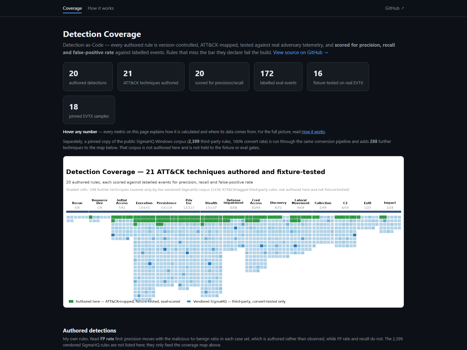The width and height of the screenshot is (467, 350).
Task: Click the Initial Access column header
Action: click(x=122, y=202)
